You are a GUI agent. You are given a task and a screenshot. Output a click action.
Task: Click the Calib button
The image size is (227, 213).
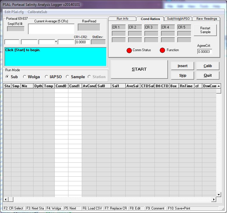(x=208, y=66)
